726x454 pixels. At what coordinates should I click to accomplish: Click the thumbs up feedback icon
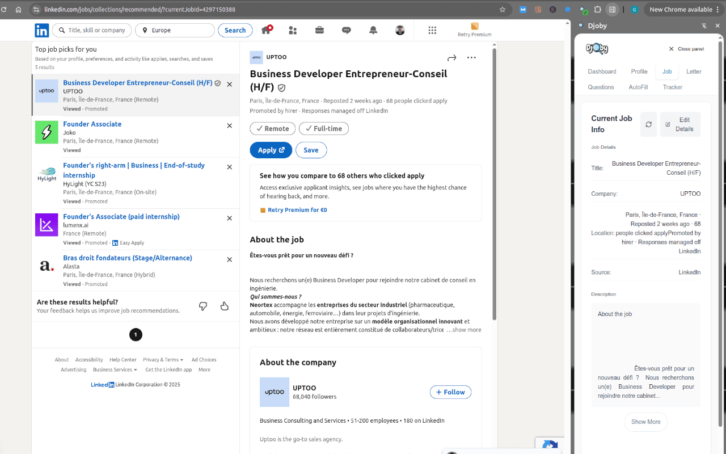(x=225, y=306)
